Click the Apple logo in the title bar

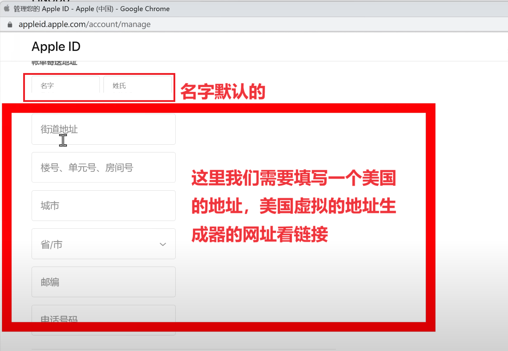[7, 9]
